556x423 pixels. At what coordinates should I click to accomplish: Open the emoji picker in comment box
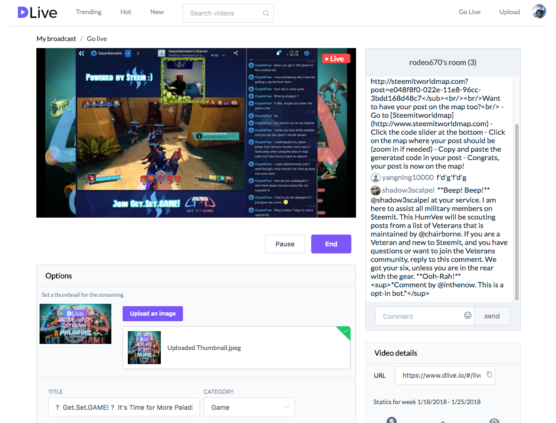468,315
